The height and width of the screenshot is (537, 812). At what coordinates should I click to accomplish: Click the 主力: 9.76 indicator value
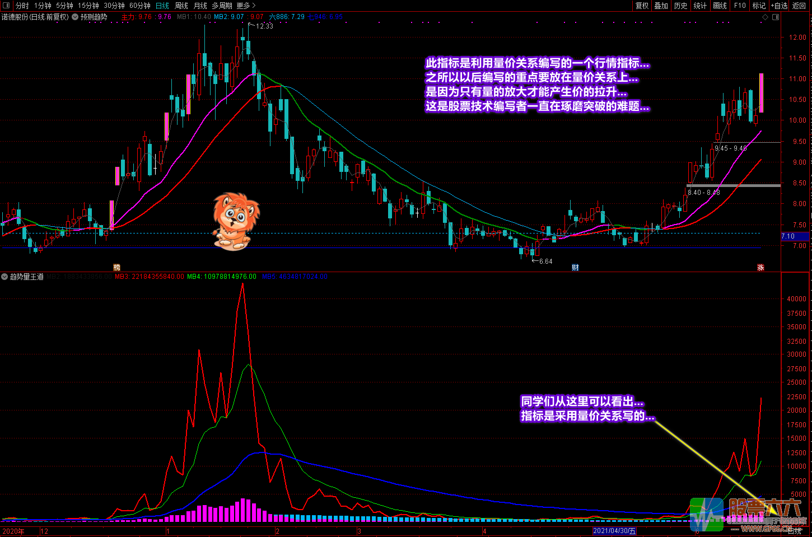pyautogui.click(x=137, y=17)
